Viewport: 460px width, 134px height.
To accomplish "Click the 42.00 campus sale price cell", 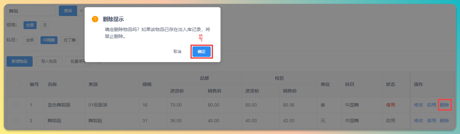I will pyautogui.click(x=289, y=121).
